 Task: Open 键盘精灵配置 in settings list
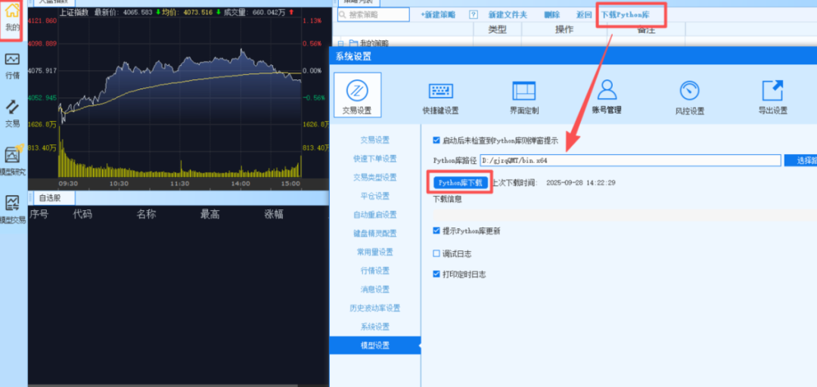375,234
